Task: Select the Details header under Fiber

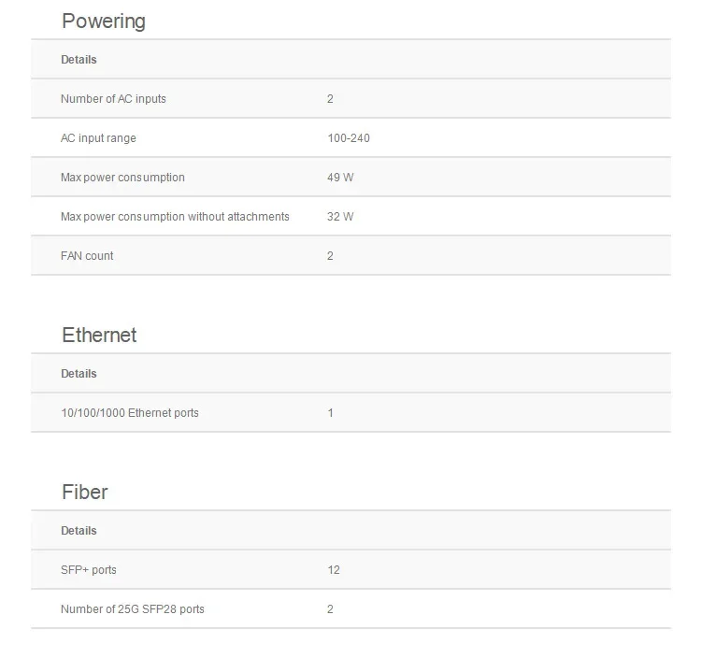Action: coord(79,531)
